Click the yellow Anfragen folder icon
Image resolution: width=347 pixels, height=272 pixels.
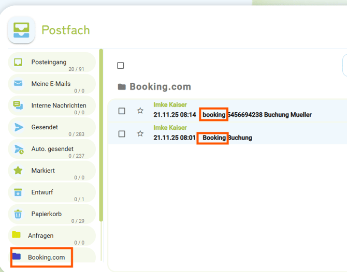point(16,234)
